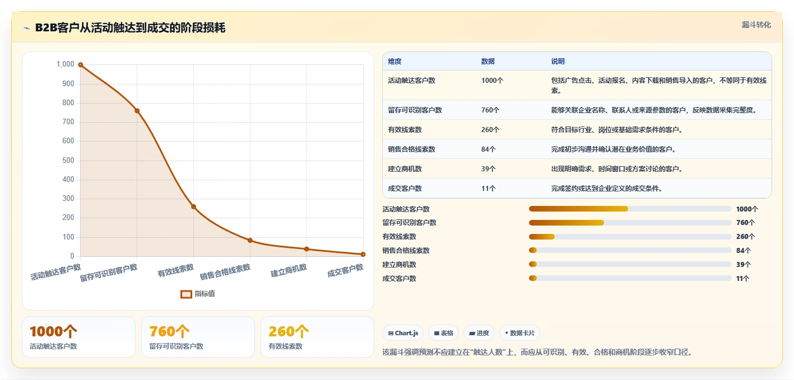Click the x-axis label 活动触达客户数
The width and height of the screenshot is (794, 380).
click(55, 272)
